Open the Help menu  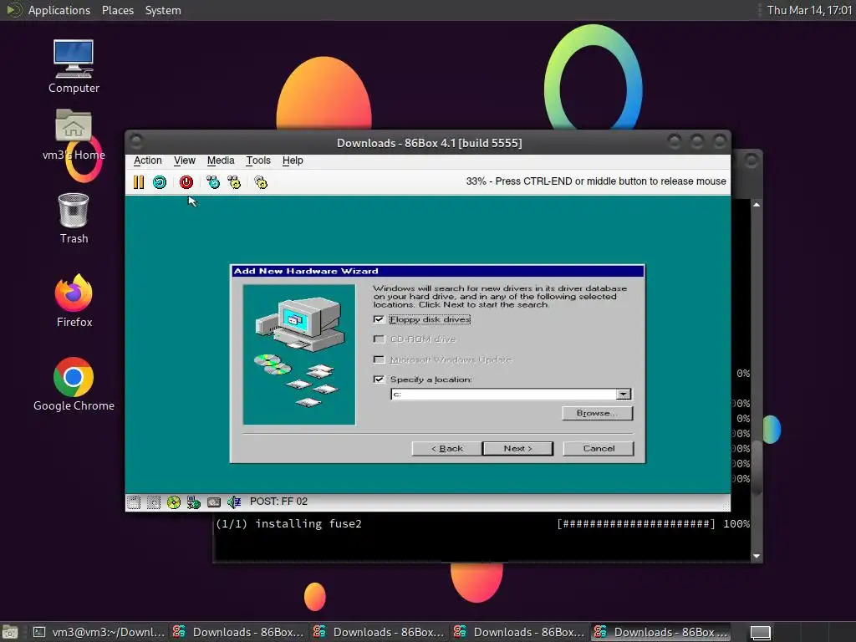click(293, 160)
